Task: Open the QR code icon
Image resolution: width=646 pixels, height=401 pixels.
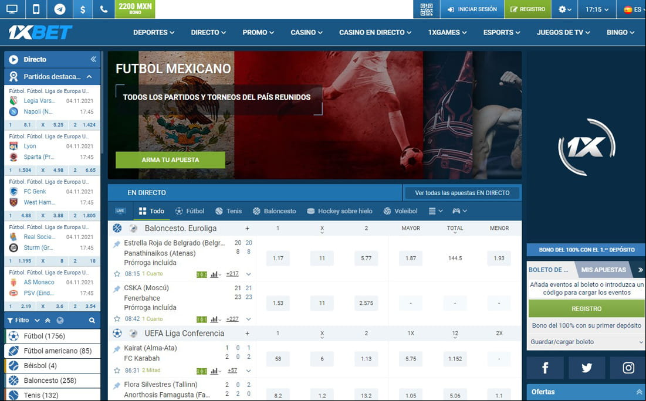Action: (x=427, y=9)
